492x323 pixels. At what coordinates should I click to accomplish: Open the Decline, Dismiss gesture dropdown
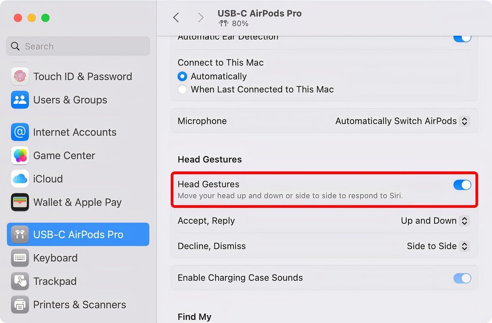[x=464, y=246]
